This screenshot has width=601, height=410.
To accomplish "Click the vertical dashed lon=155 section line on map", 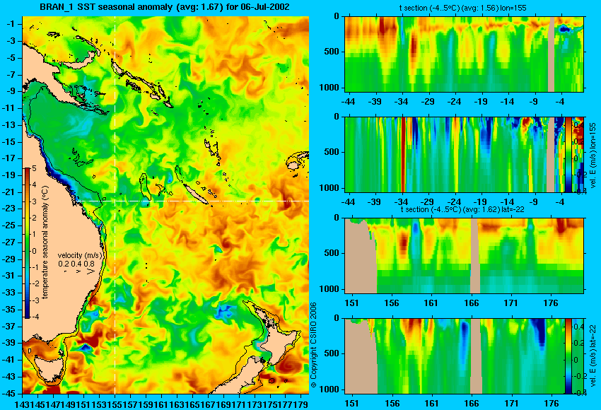I will pyautogui.click(x=115, y=205).
